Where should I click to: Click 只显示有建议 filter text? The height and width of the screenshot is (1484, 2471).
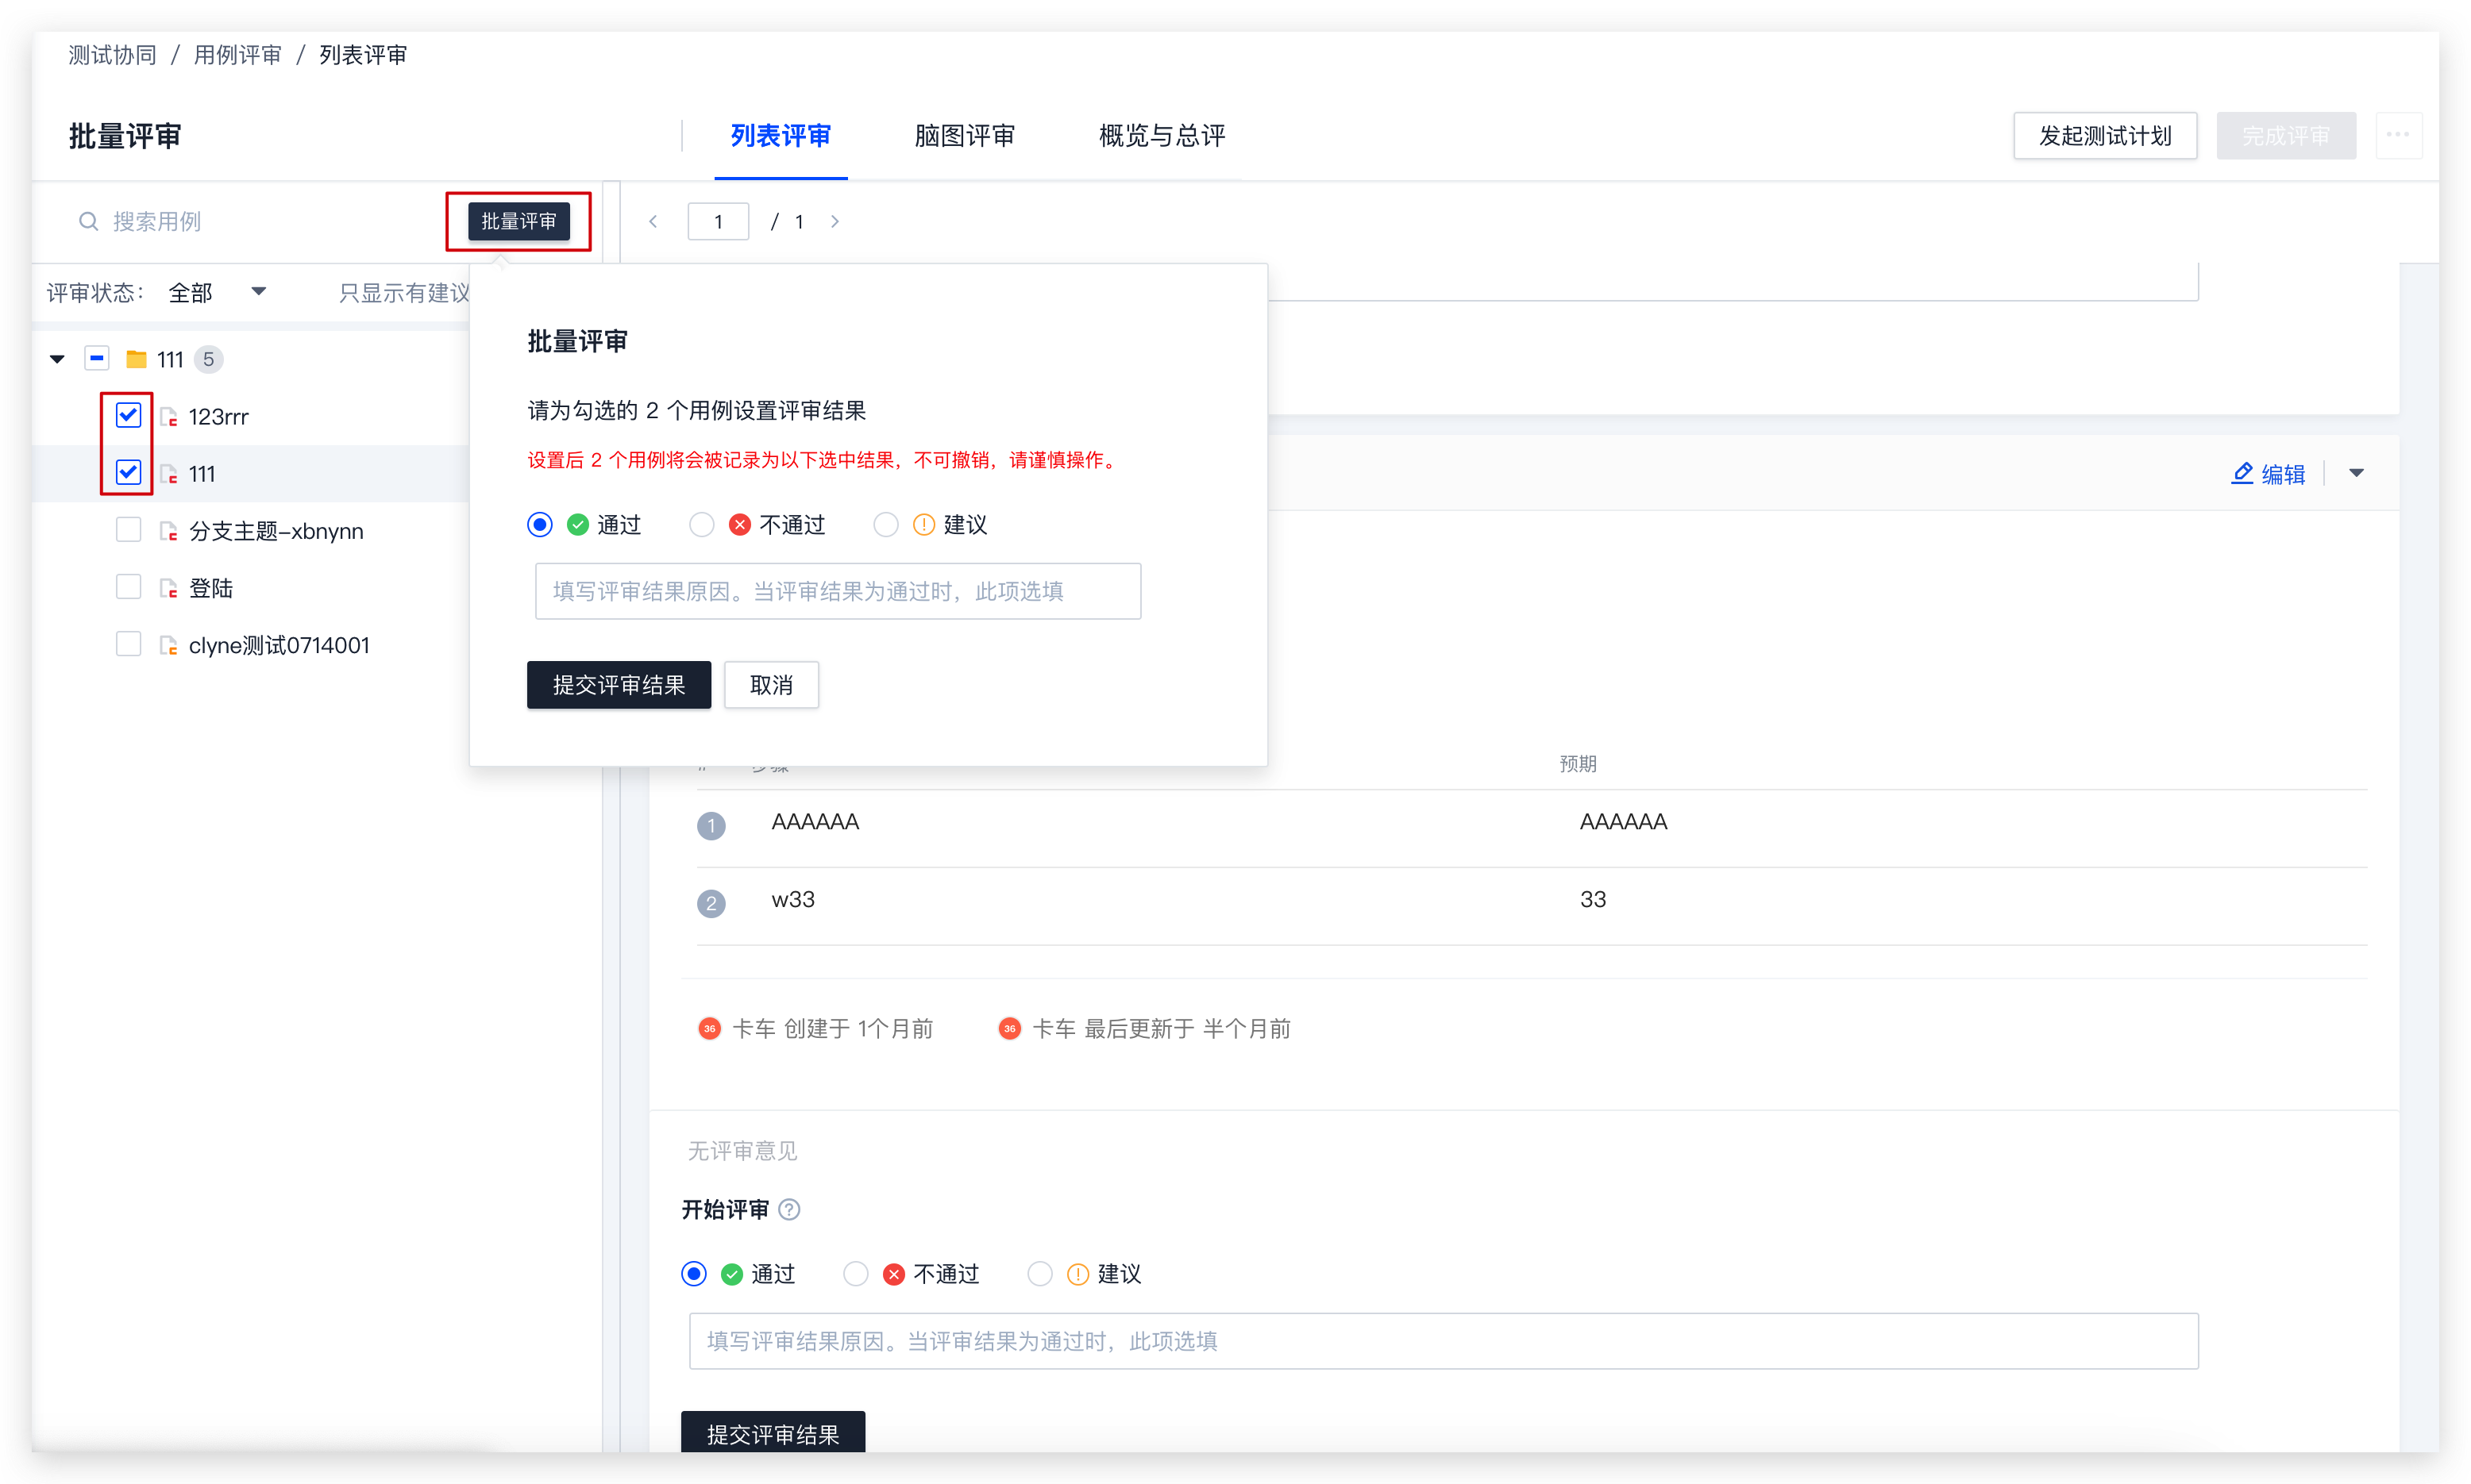[x=404, y=292]
